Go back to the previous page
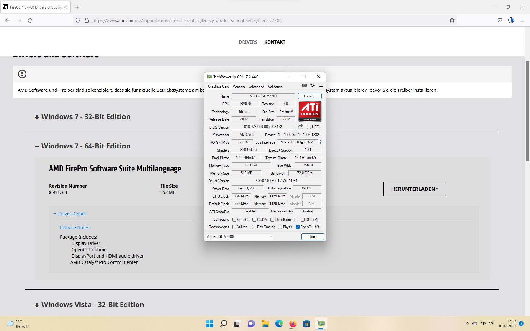Image resolution: width=530 pixels, height=331 pixels. (8, 20)
